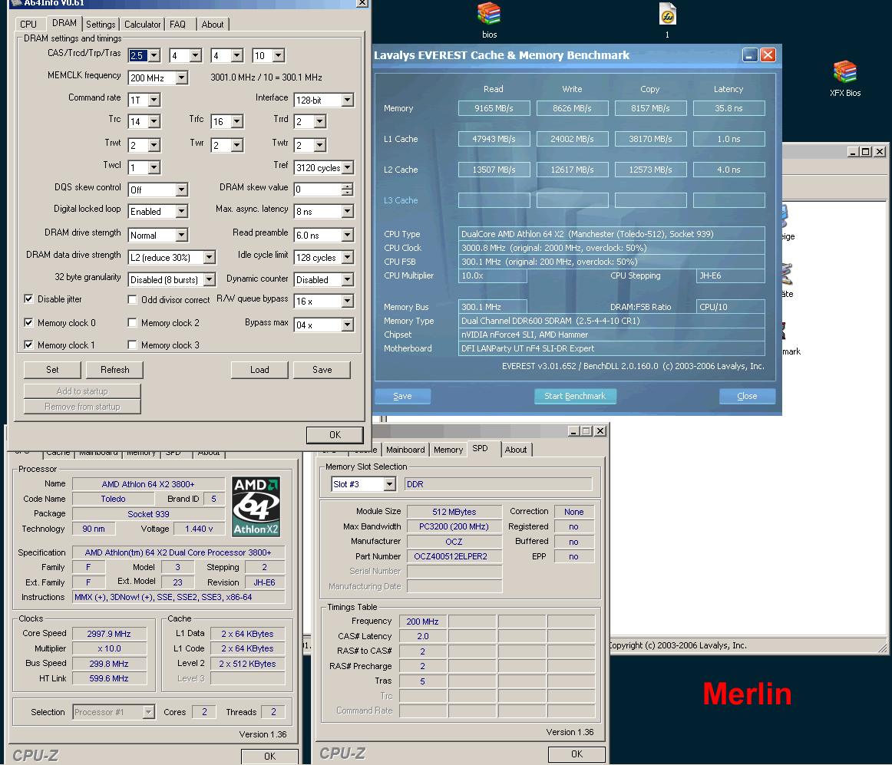Open the desktop icon labeled 1
892x765 pixels.
[667, 21]
